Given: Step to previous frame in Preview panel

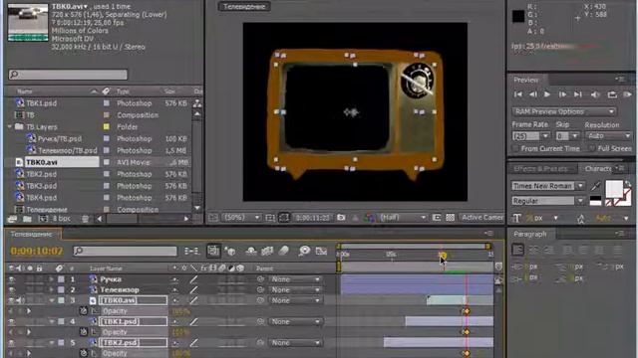Looking at the screenshot, I should (x=532, y=94).
